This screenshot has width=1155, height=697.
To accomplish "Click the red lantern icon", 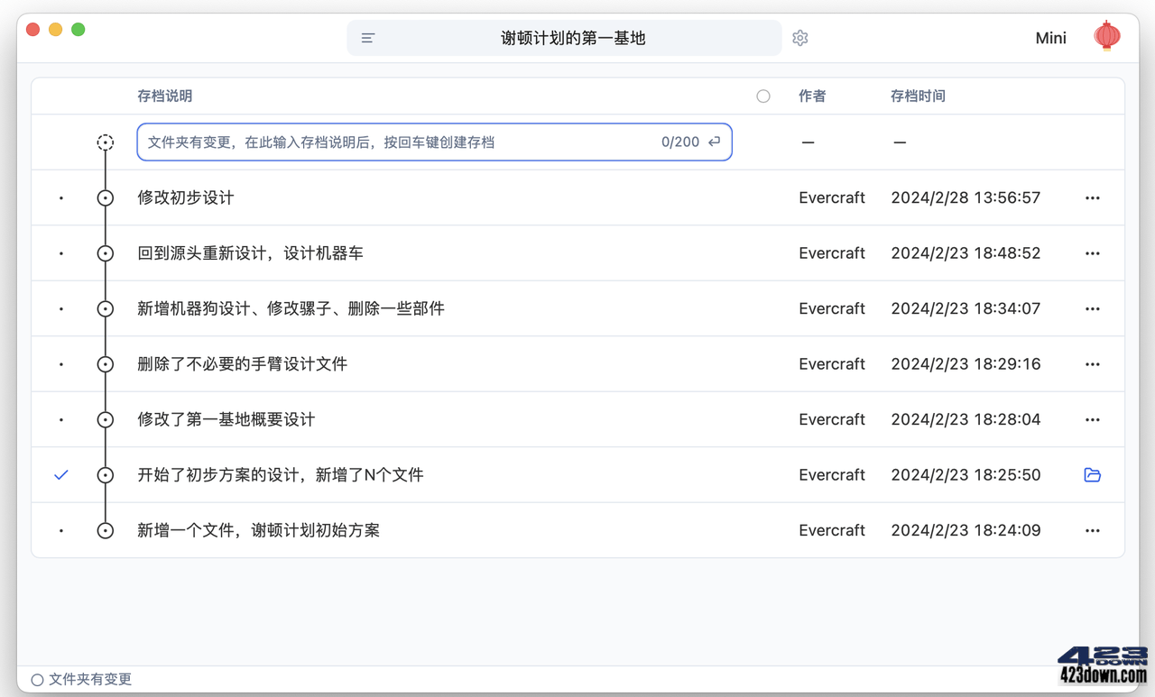I will click(x=1107, y=36).
